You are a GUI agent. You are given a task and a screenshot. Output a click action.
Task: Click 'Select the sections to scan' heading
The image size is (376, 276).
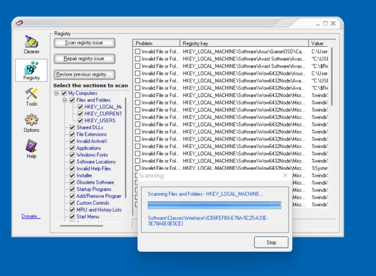[x=90, y=85]
